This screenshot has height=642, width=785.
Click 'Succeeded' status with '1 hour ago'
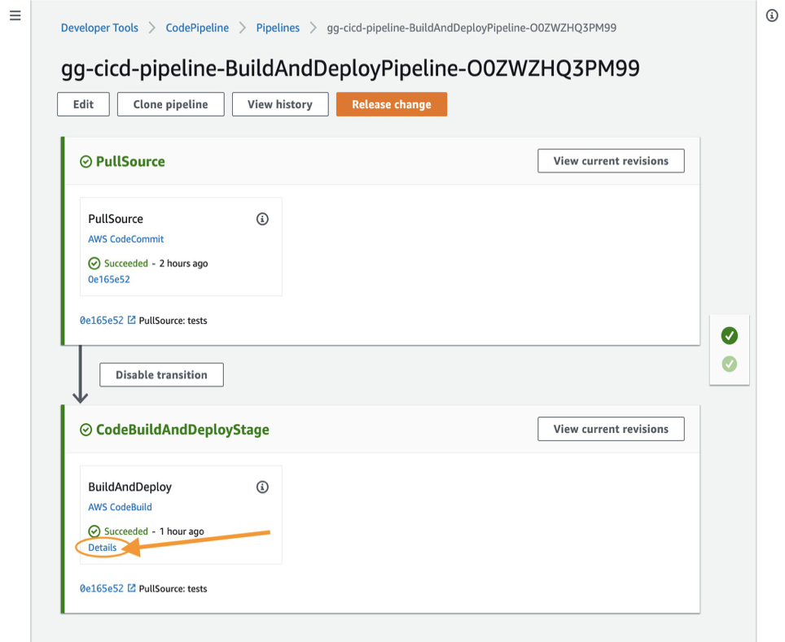click(146, 531)
